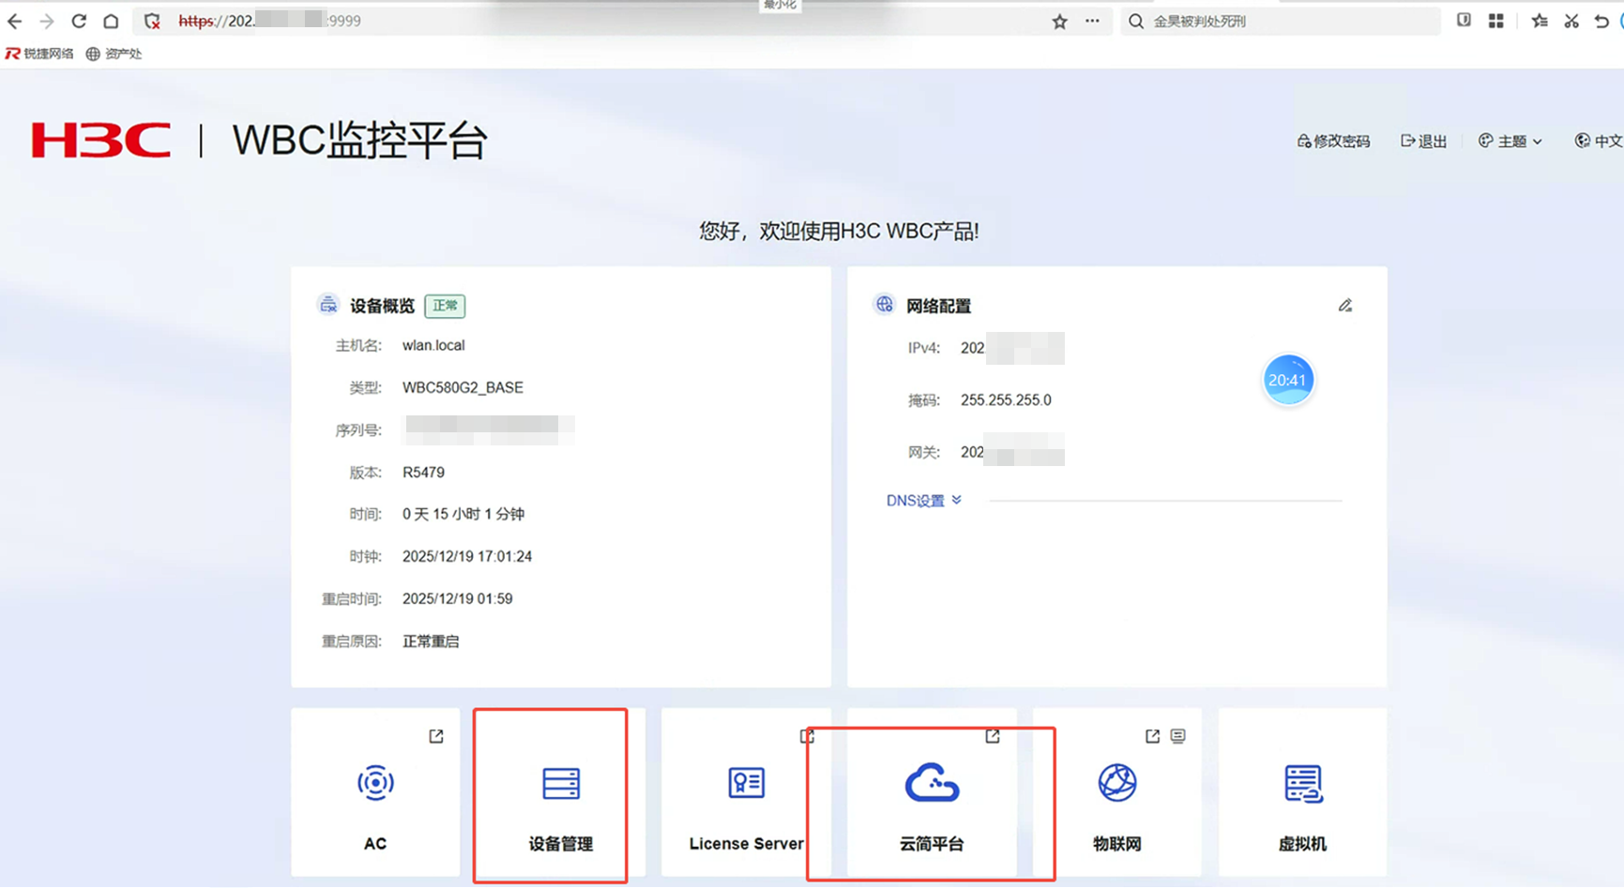
Task: Open the AC wireless controller icon
Action: tap(375, 783)
